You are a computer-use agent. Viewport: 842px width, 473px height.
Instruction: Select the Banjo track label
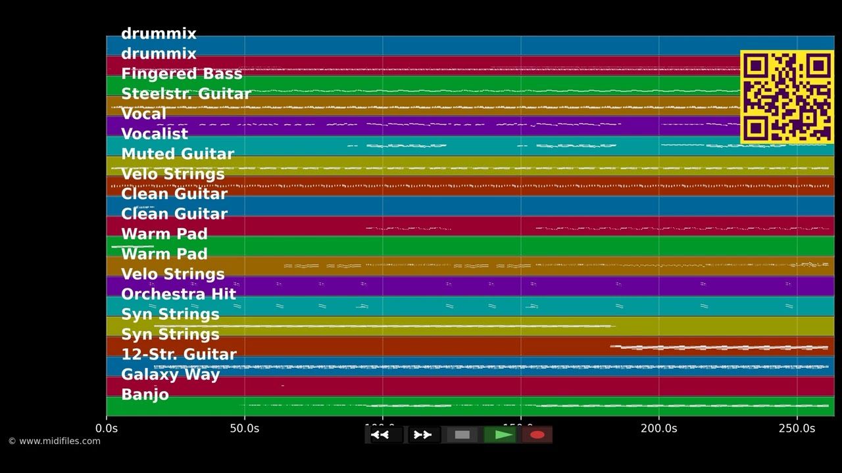(145, 395)
